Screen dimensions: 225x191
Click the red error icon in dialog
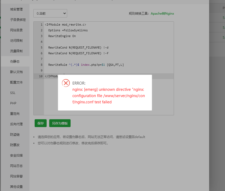pos(66,83)
